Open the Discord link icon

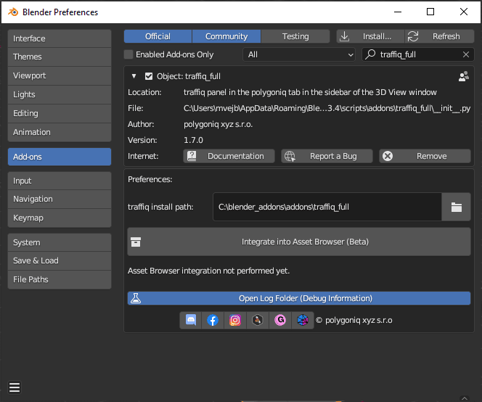pos(191,320)
